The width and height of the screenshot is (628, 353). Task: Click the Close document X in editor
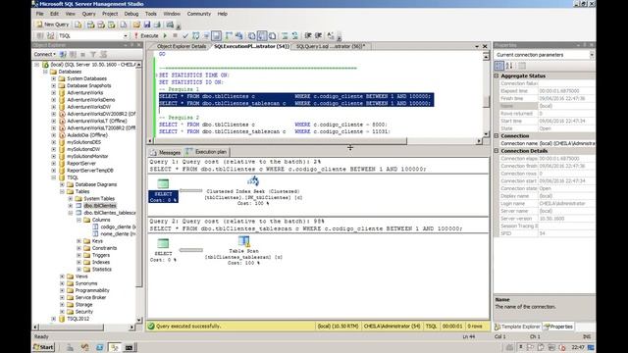(485, 46)
